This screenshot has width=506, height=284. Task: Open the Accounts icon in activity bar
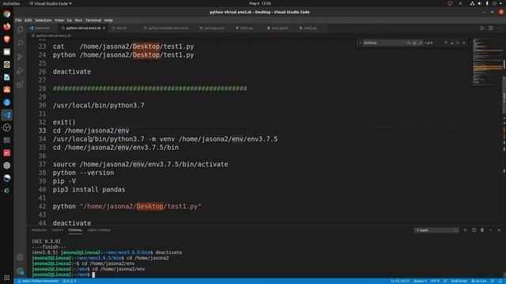(20, 257)
